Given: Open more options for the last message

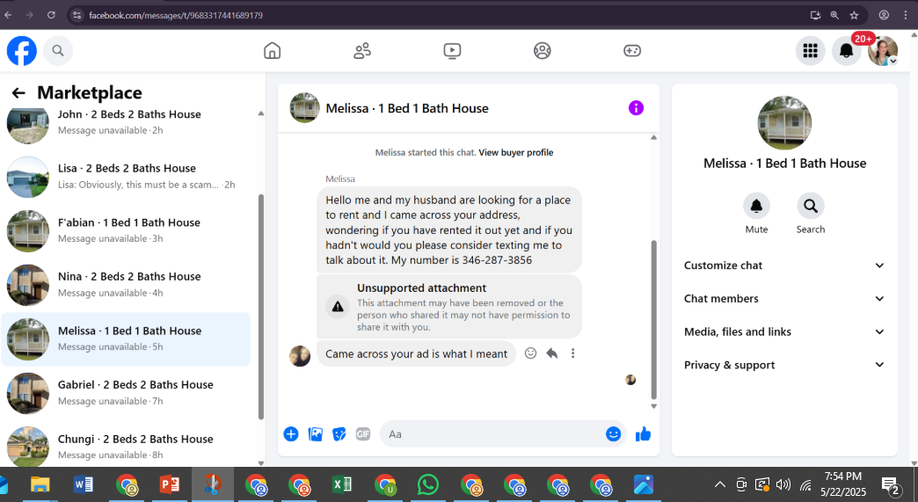Looking at the screenshot, I should click(x=572, y=353).
